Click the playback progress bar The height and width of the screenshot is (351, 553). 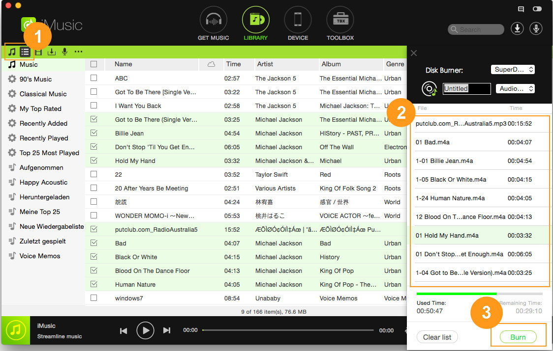pos(288,330)
